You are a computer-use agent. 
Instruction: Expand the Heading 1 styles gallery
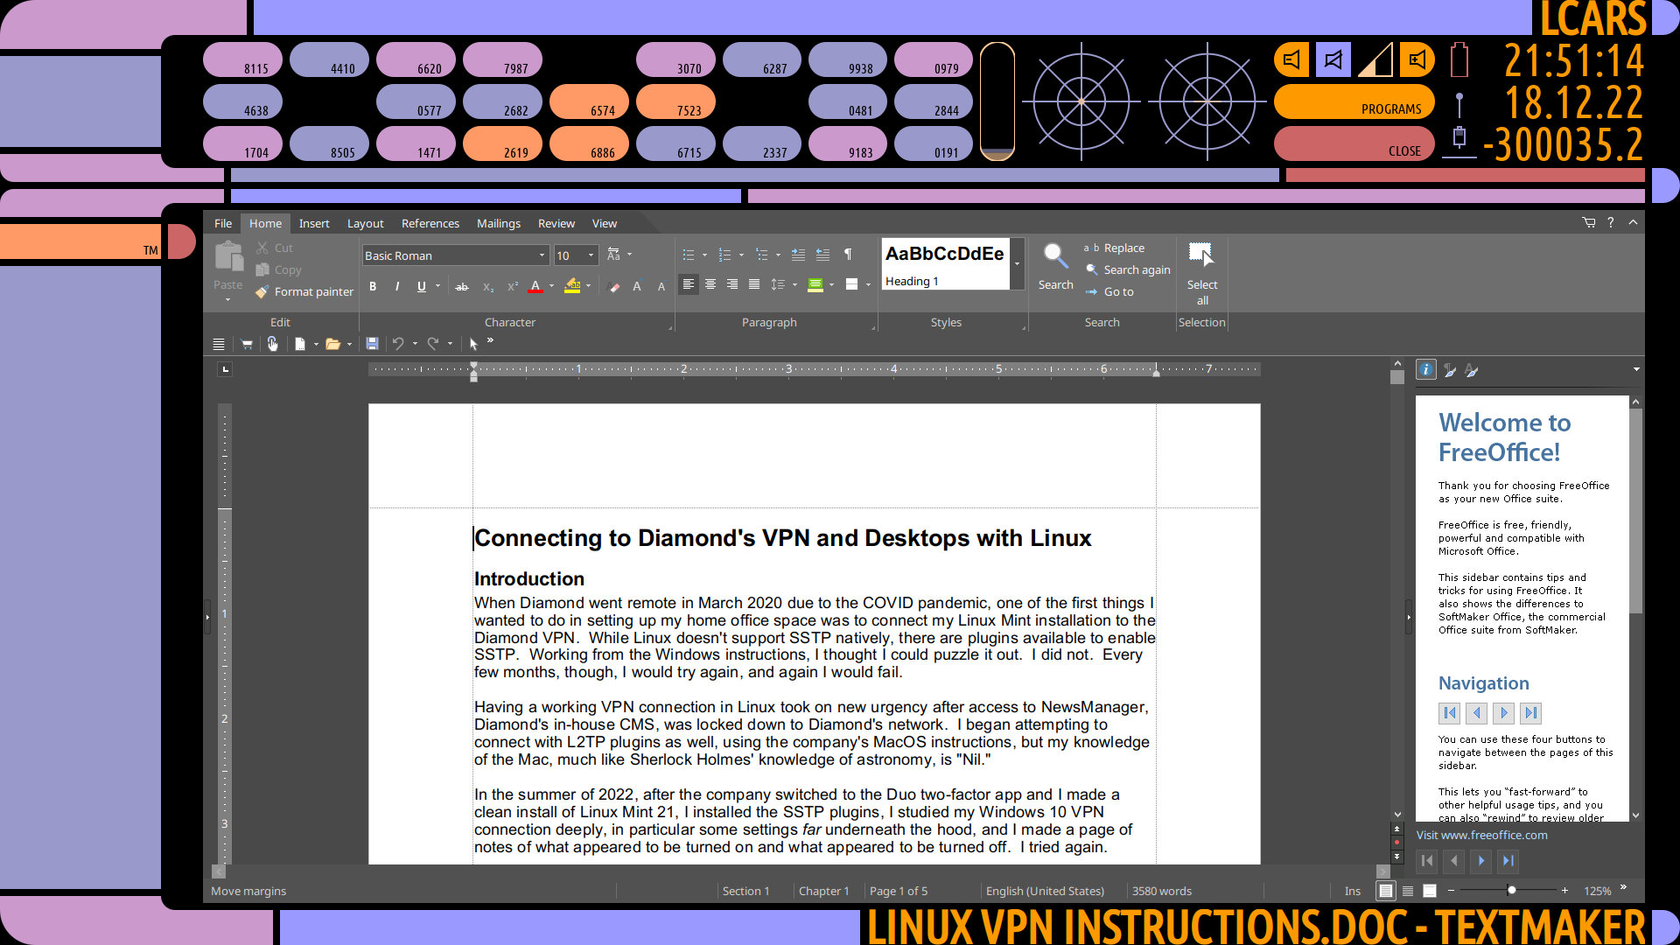1017,263
